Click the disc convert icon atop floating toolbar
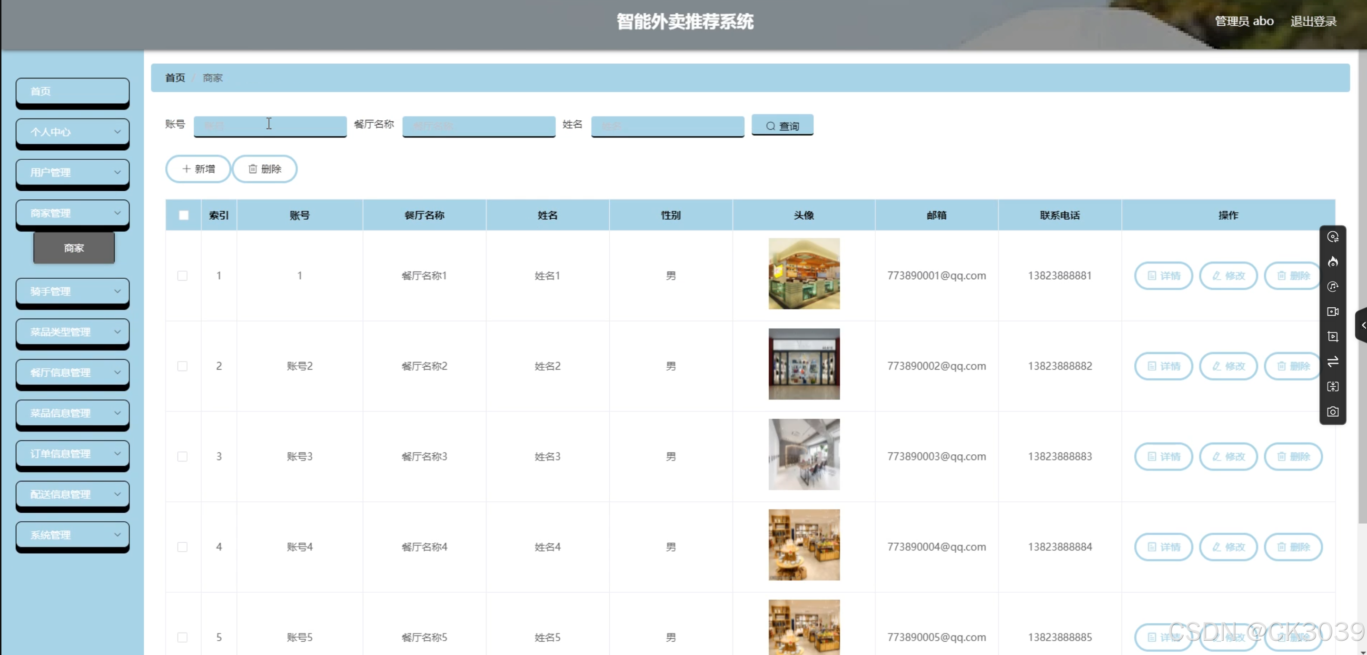The image size is (1367, 655). pyautogui.click(x=1333, y=237)
